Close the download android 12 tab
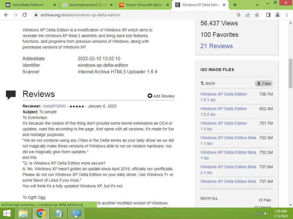This screenshot has width=293, height=219. (x=111, y=5)
